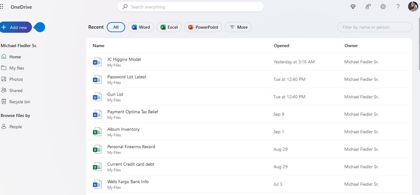The image size is (420, 195).
Task: Click the Word file icon beside Gun List
Action: pyautogui.click(x=97, y=97)
